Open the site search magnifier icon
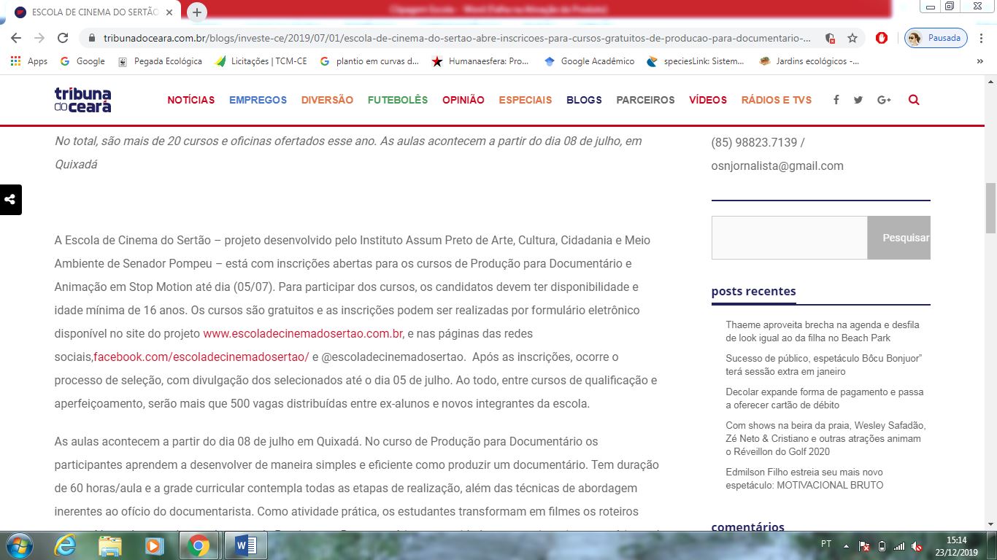The width and height of the screenshot is (997, 560). tap(914, 100)
